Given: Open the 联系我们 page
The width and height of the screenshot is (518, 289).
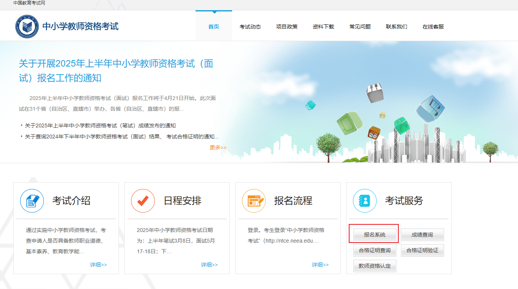Looking at the screenshot, I should (396, 27).
